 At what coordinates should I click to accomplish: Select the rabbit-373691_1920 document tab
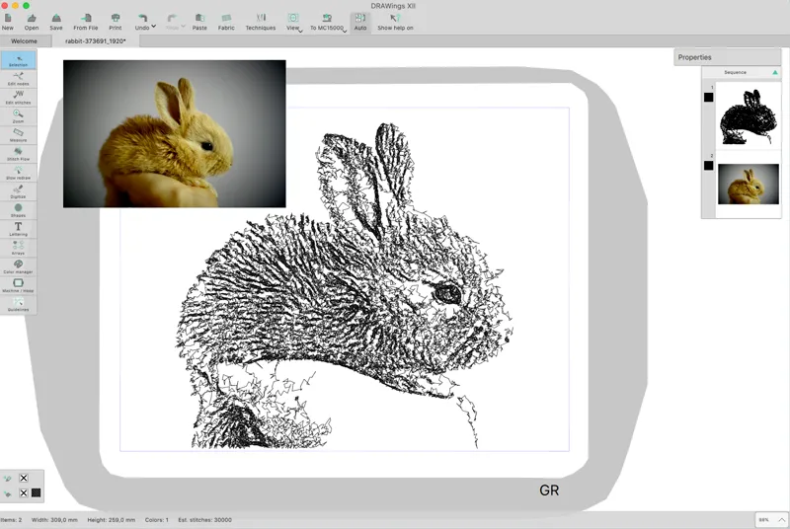pyautogui.click(x=96, y=42)
